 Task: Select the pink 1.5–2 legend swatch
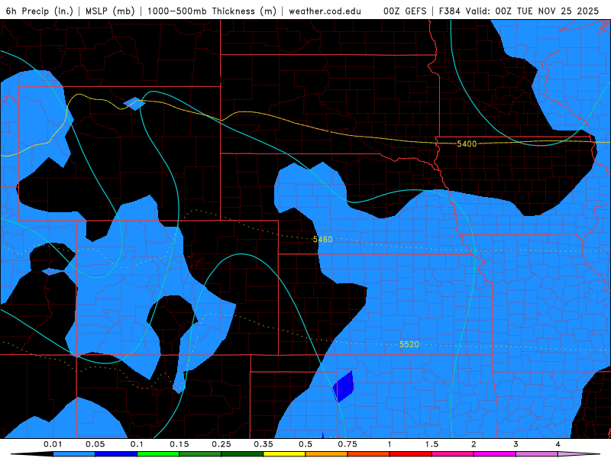click(453, 454)
